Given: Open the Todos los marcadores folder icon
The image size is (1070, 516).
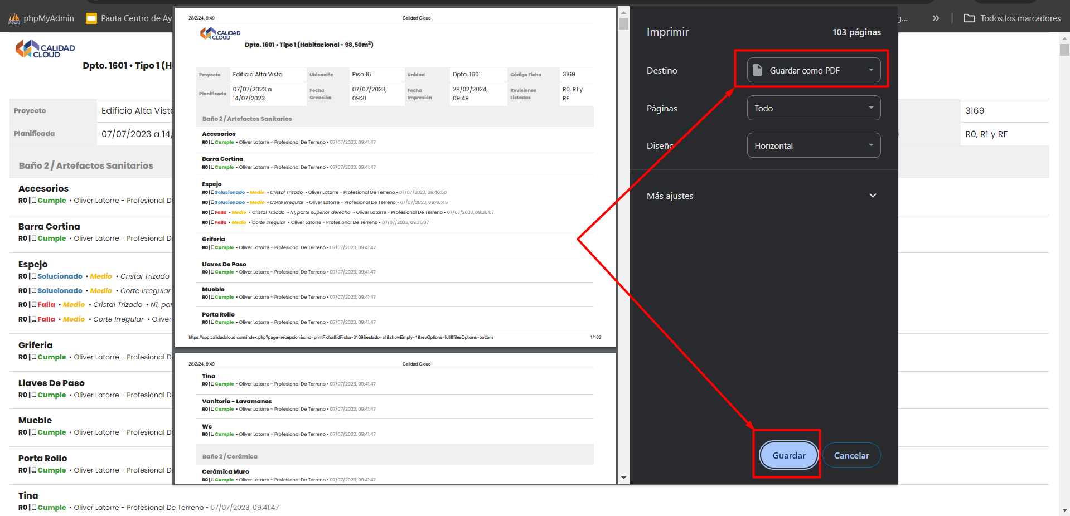Looking at the screenshot, I should (969, 18).
